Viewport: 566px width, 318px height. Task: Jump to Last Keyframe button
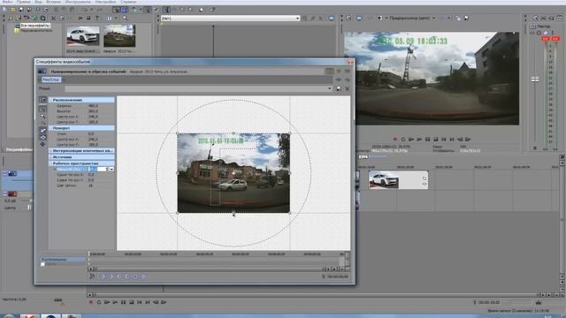126,276
